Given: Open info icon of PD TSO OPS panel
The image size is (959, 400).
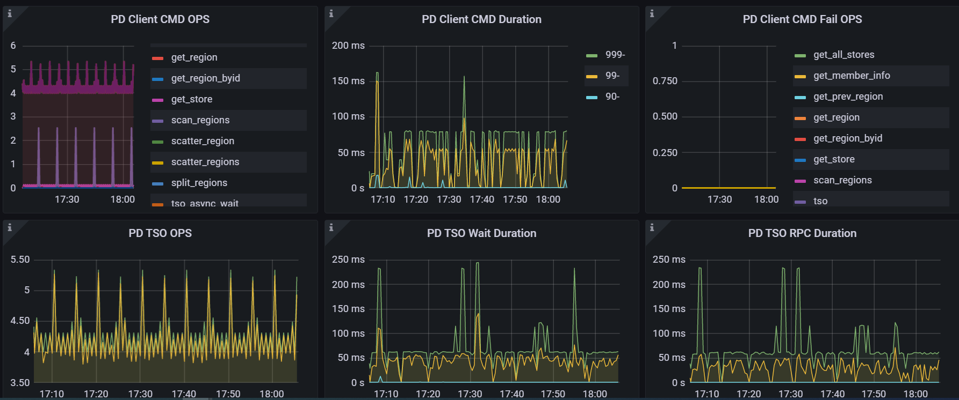Looking at the screenshot, I should coord(9,227).
